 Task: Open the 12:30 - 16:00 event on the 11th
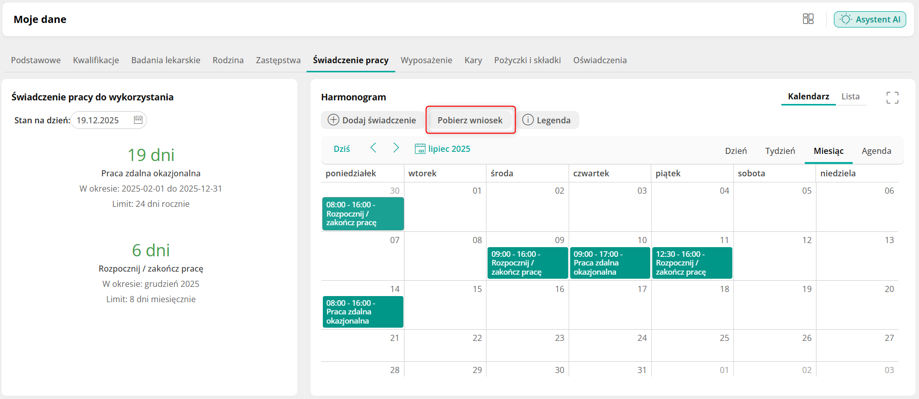pos(692,263)
